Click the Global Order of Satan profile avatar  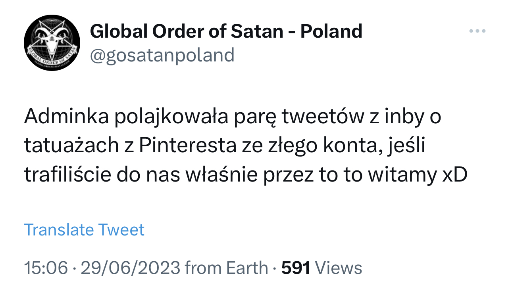click(52, 43)
